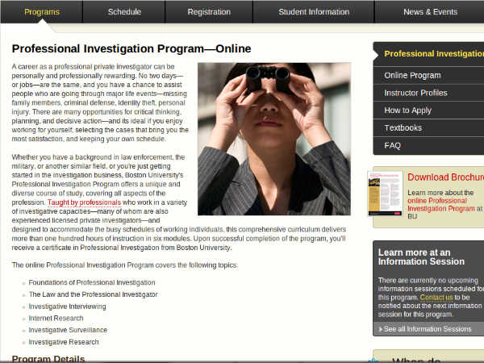Select the News & Events tab
Screen dimensions: 484x363
tap(429, 12)
